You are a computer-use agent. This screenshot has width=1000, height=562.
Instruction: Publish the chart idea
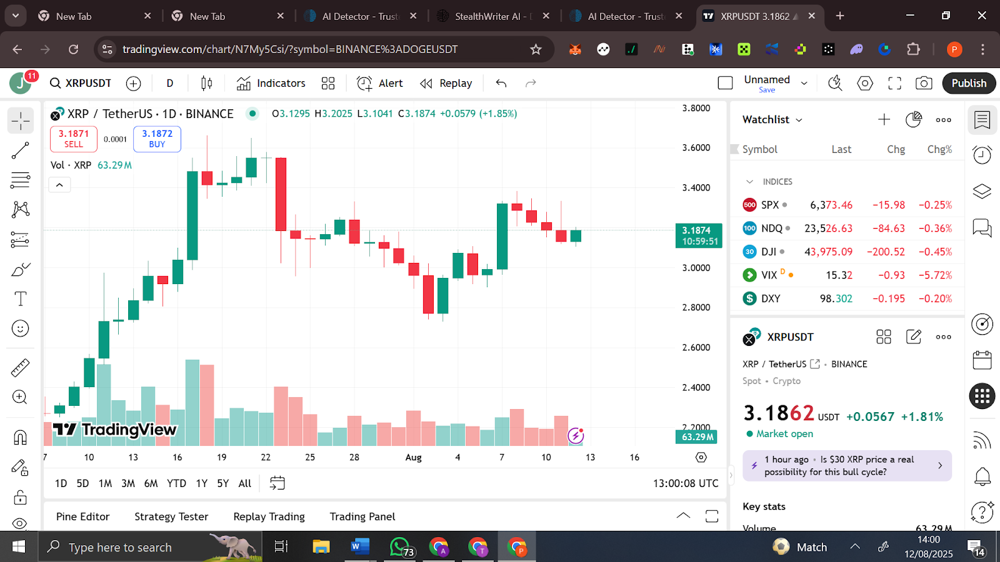point(969,83)
